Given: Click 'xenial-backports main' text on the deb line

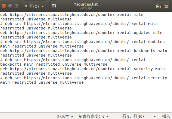Looking at the screenshot, I should point(142,51).
